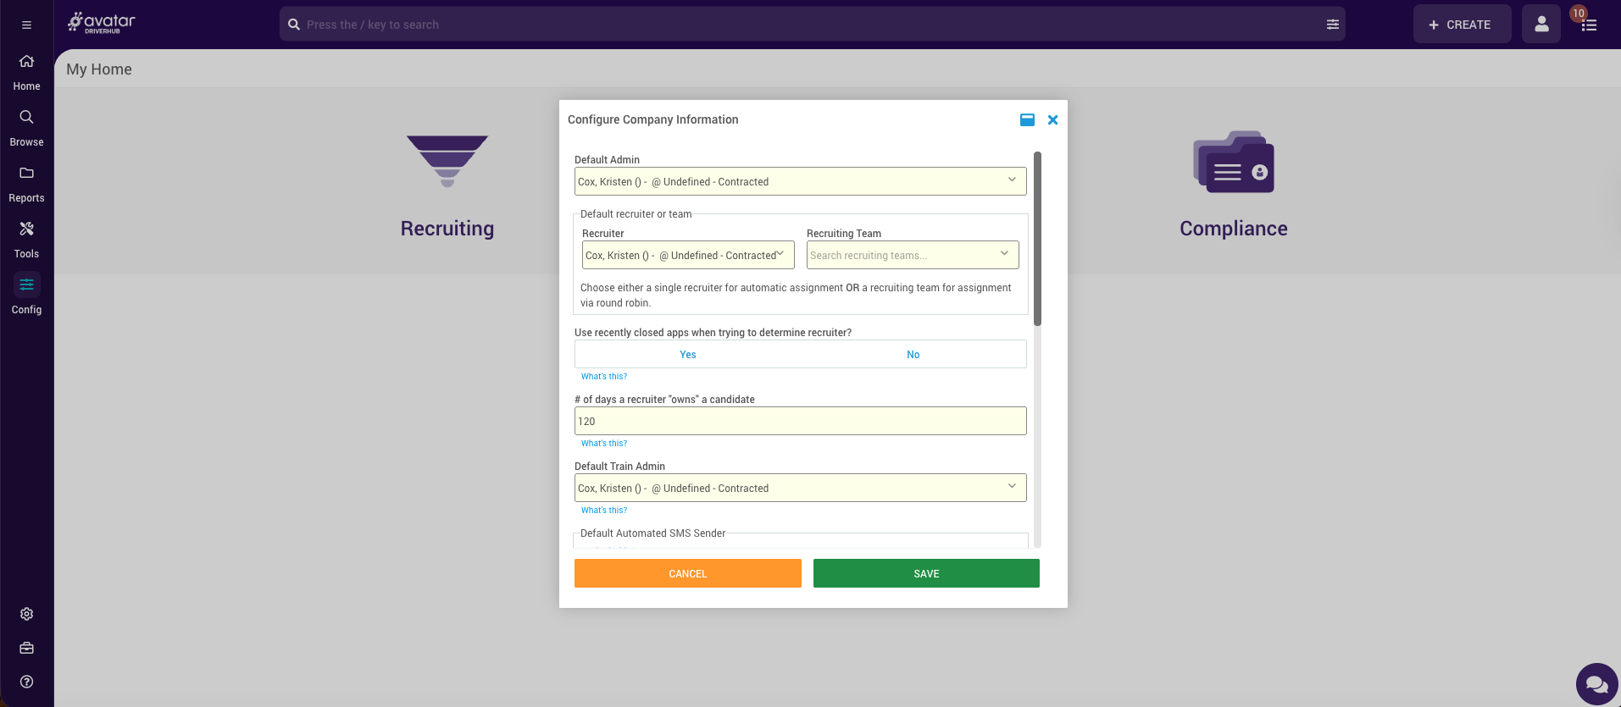
Task: Select Yes for using recently closed apps
Action: tap(687, 355)
